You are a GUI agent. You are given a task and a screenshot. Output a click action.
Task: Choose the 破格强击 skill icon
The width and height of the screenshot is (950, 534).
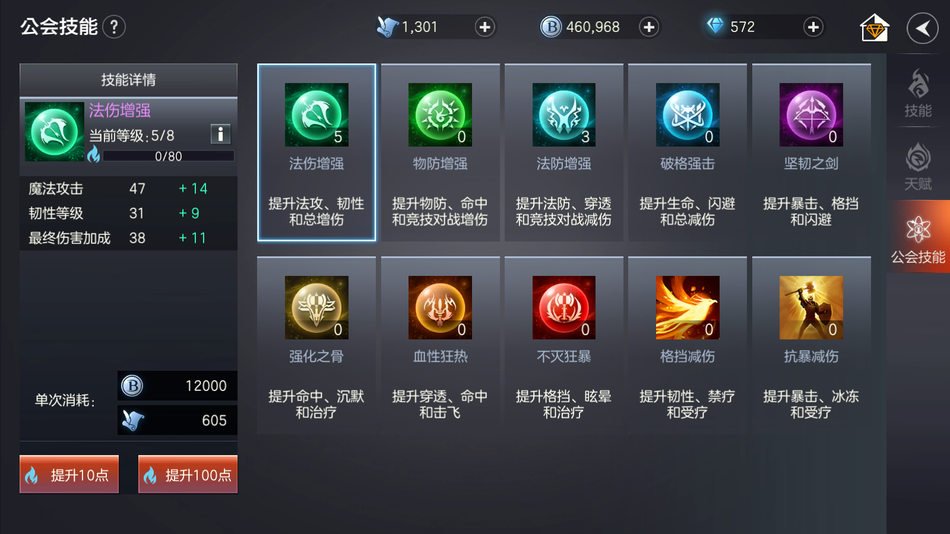click(x=688, y=115)
